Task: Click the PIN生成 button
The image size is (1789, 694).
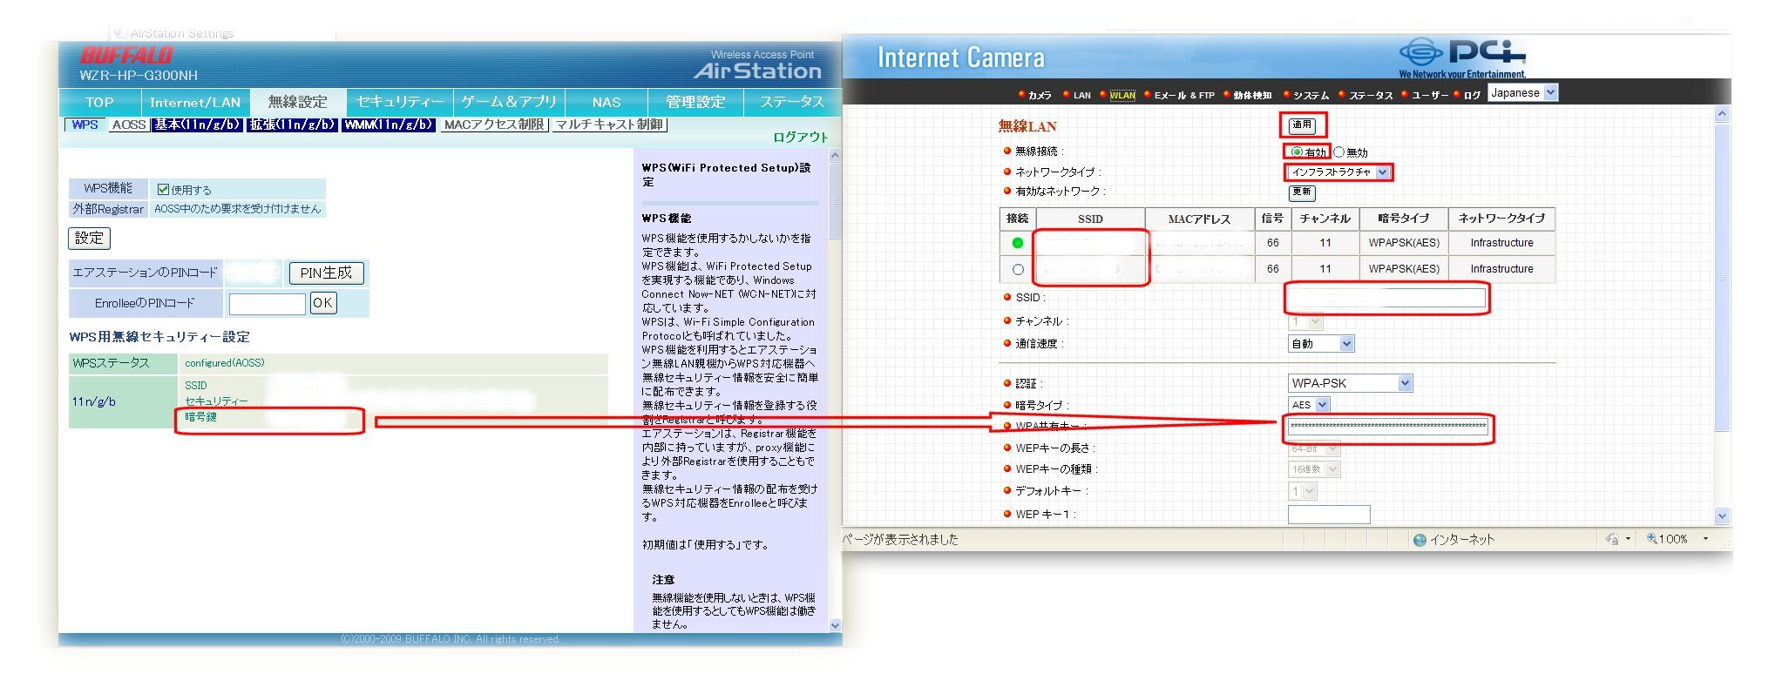Action: [326, 273]
